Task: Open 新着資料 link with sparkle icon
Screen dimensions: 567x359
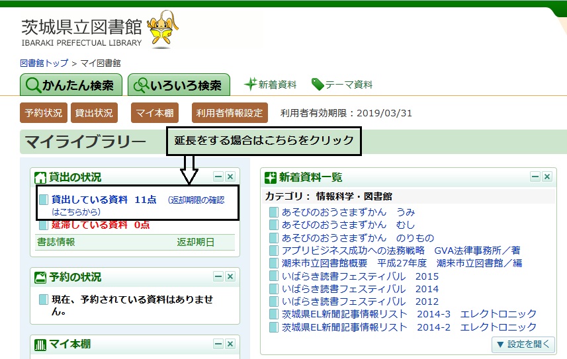Action: point(271,84)
